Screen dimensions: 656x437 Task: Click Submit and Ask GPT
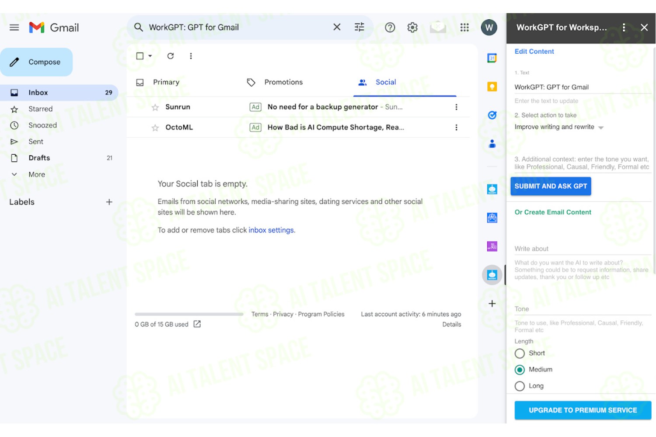(551, 186)
